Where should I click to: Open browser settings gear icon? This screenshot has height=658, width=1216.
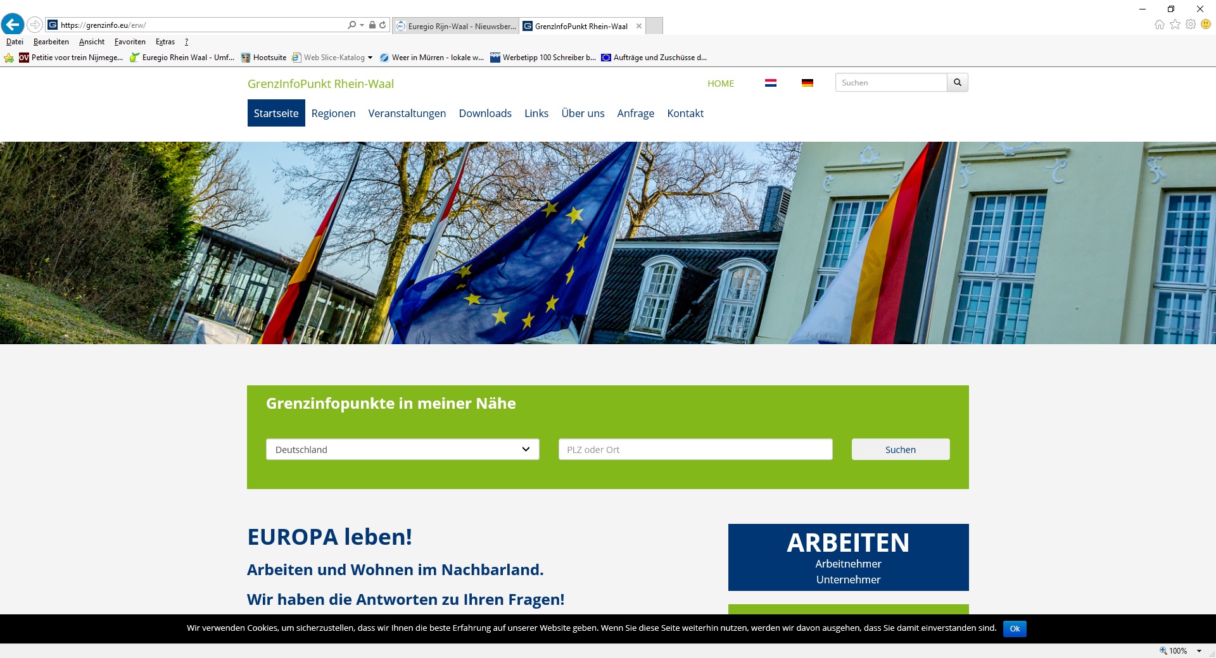[x=1191, y=25]
